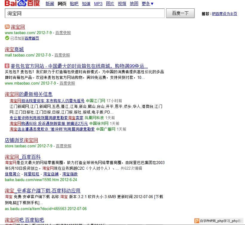This screenshot has height=225, width=245.
Task: Click the www.taobao.com/ green URL text
Action: [x=20, y=33]
